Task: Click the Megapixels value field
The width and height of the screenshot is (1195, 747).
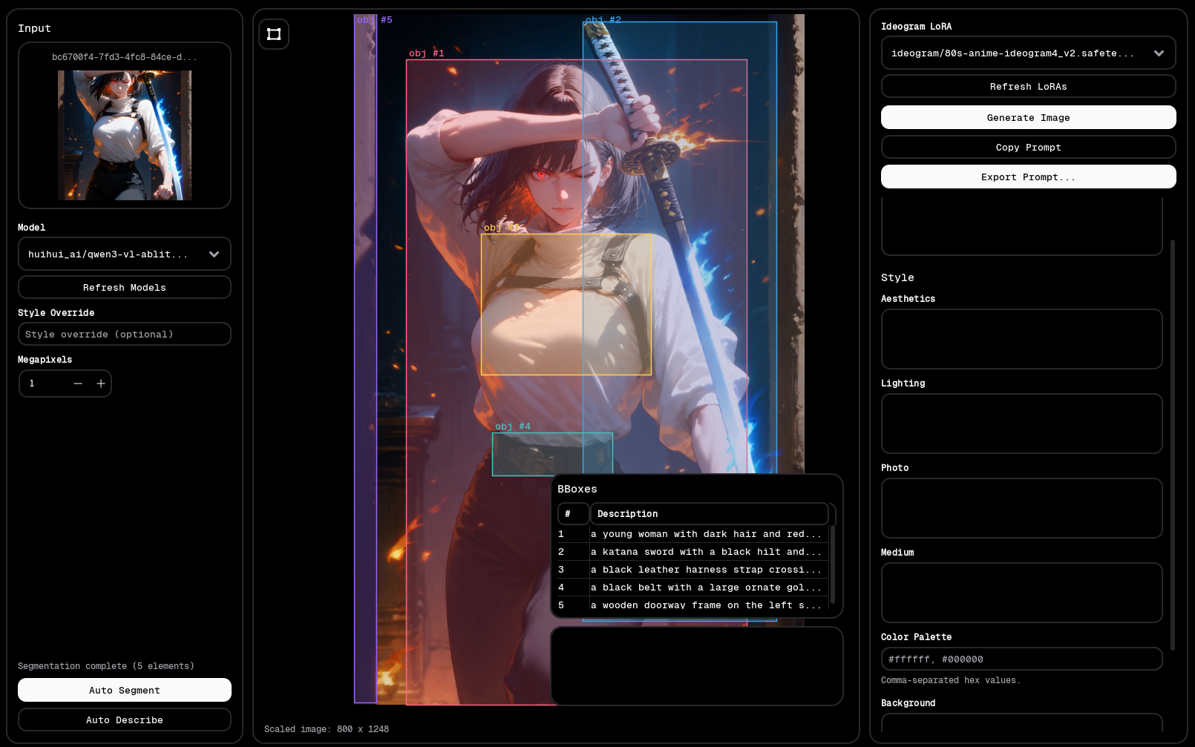Action: tap(45, 384)
